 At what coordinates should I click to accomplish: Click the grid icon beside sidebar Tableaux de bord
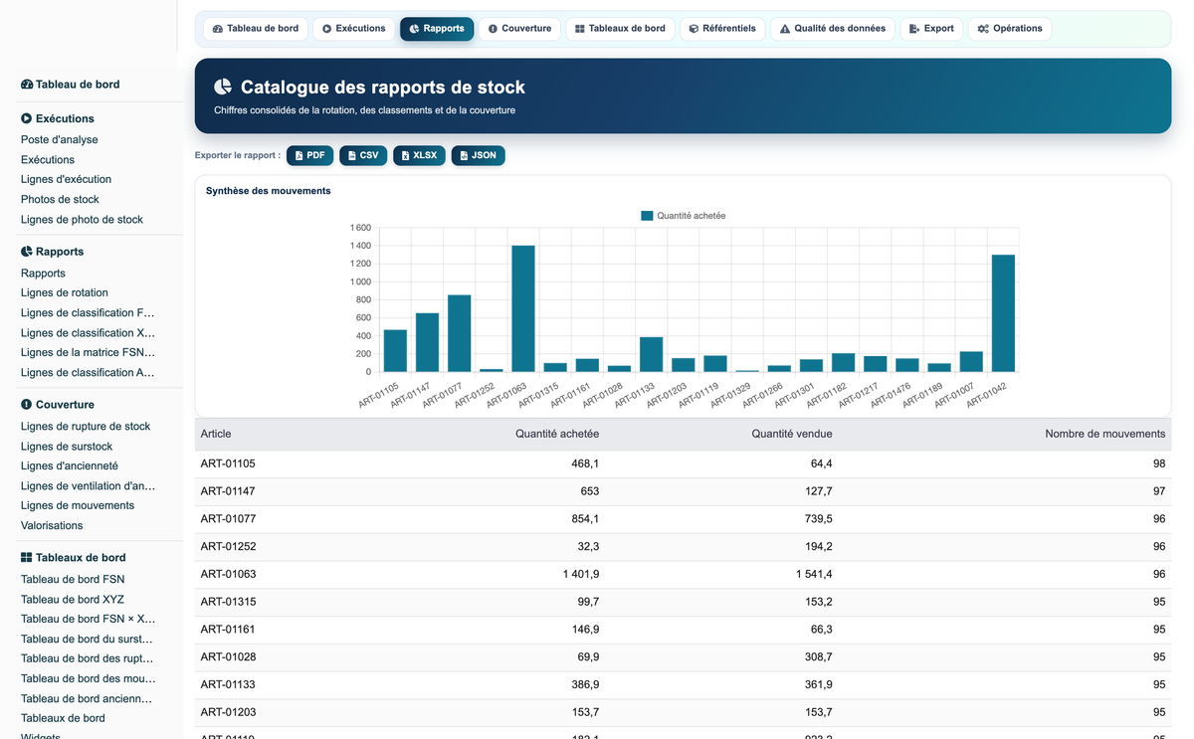tap(27, 558)
